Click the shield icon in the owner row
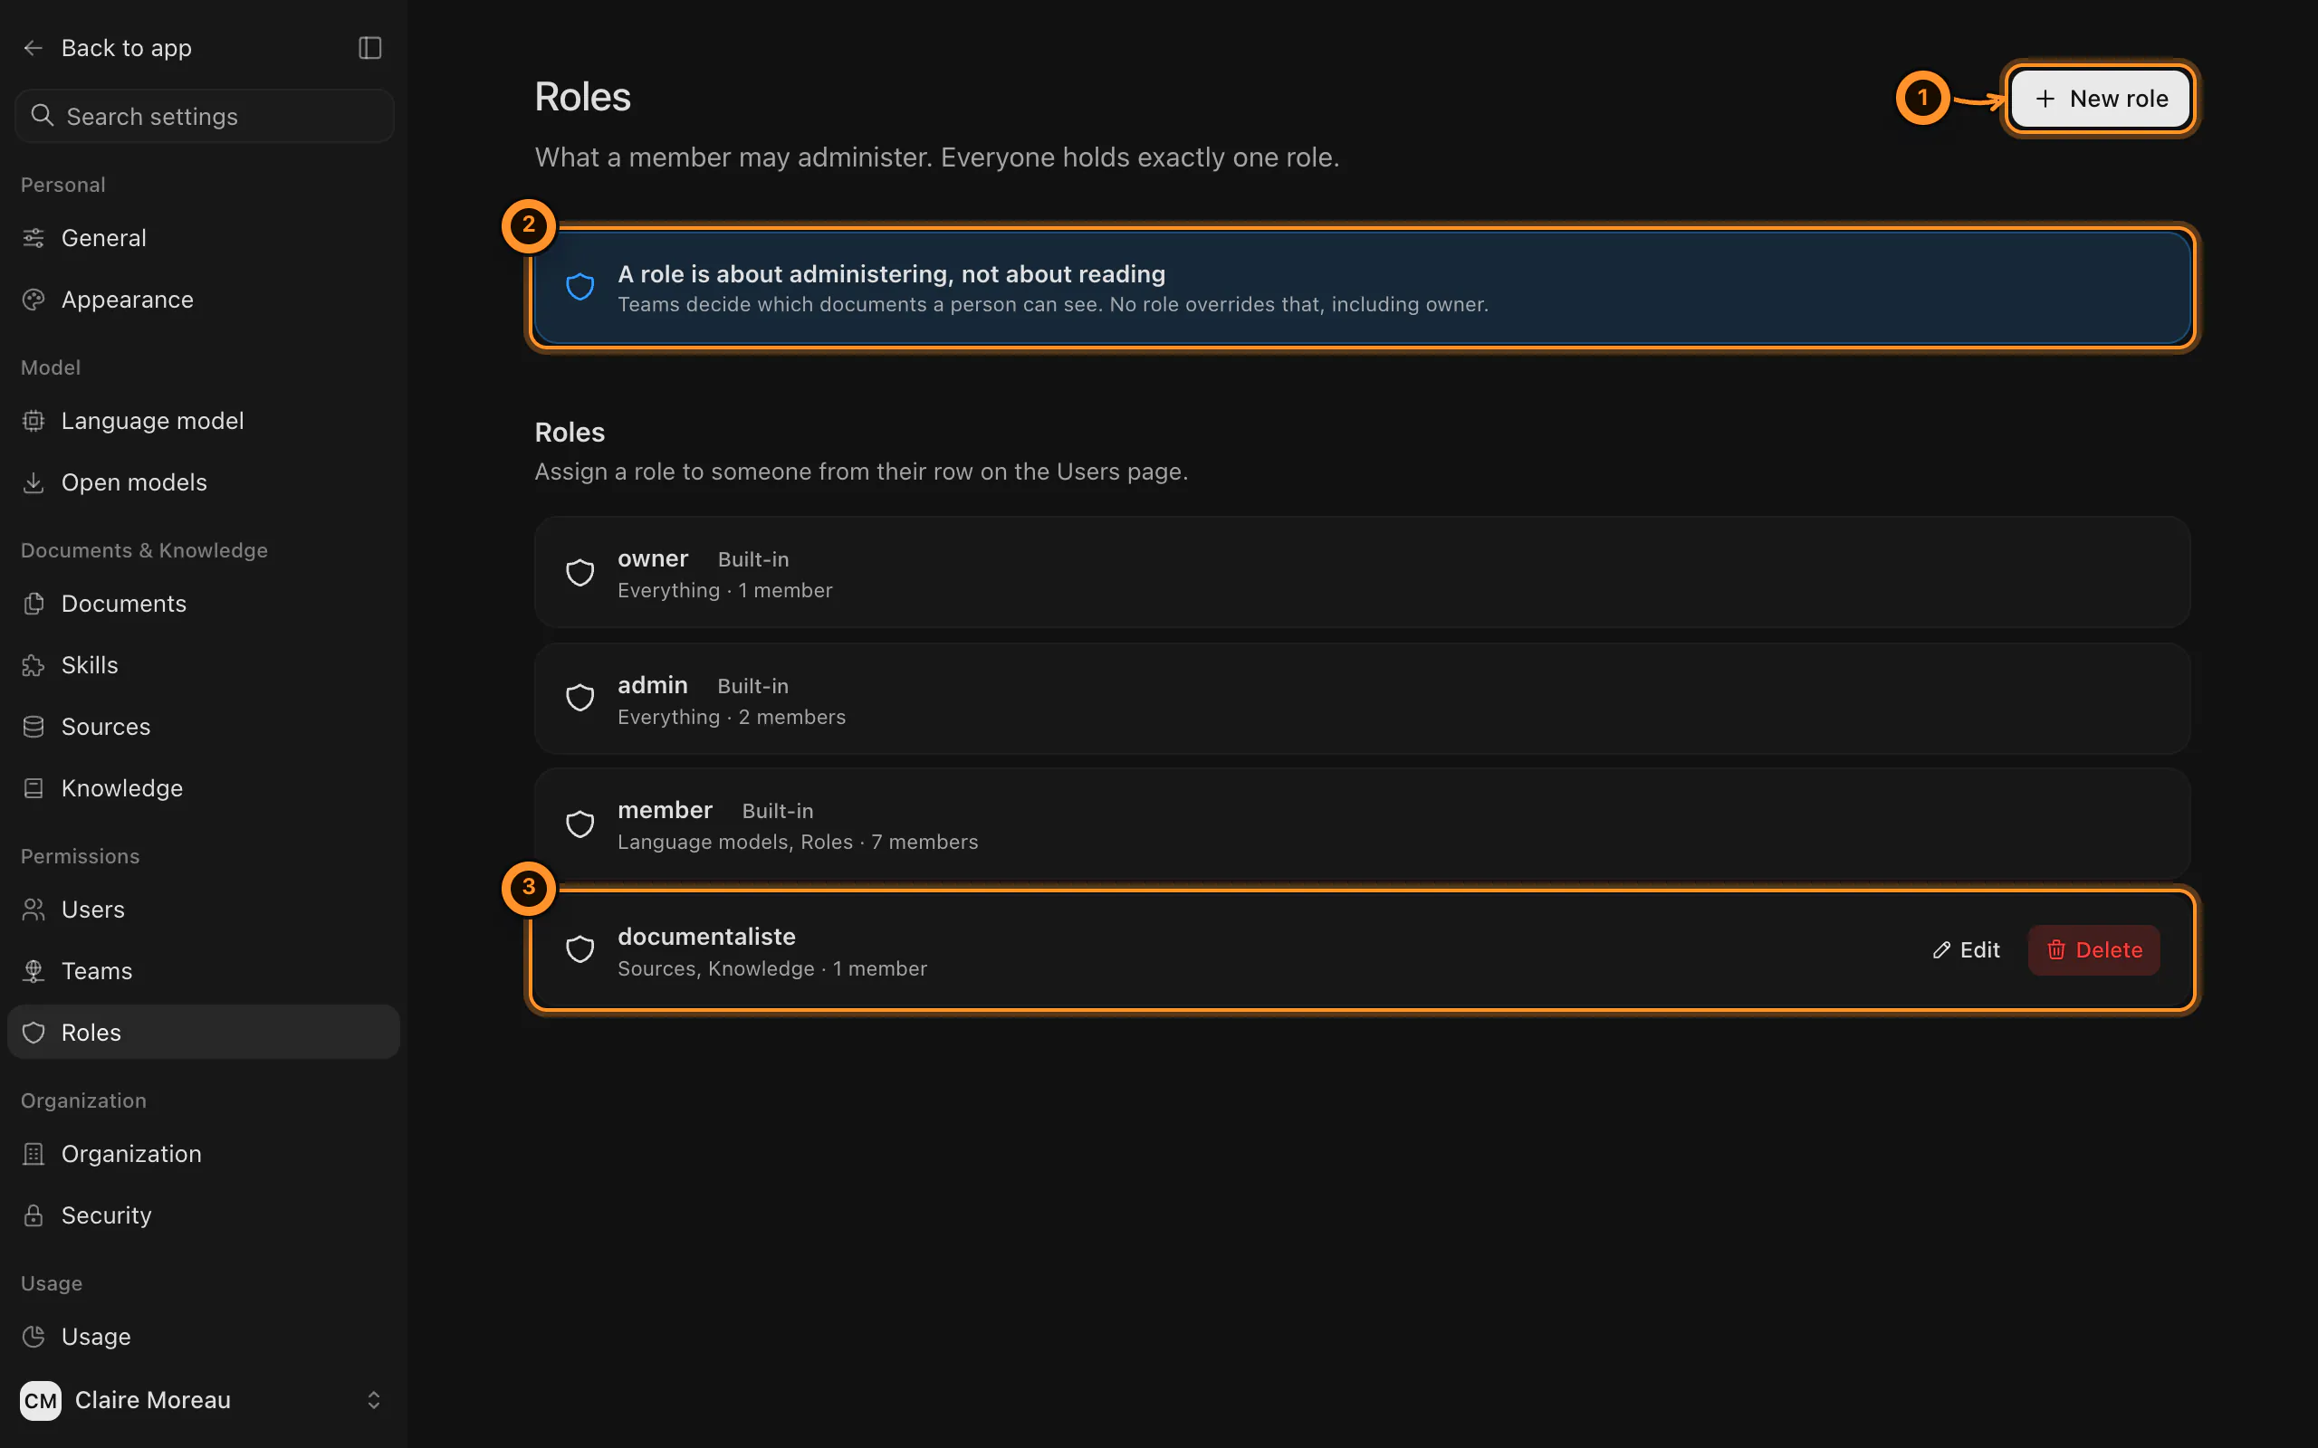The image size is (2318, 1448). point(580,573)
